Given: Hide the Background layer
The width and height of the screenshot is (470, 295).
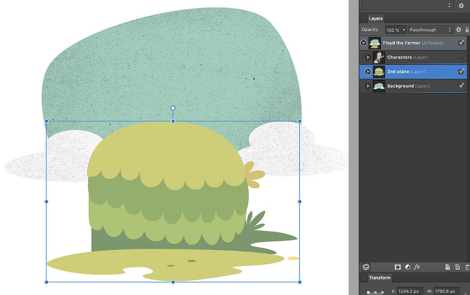Looking at the screenshot, I should coord(462,86).
